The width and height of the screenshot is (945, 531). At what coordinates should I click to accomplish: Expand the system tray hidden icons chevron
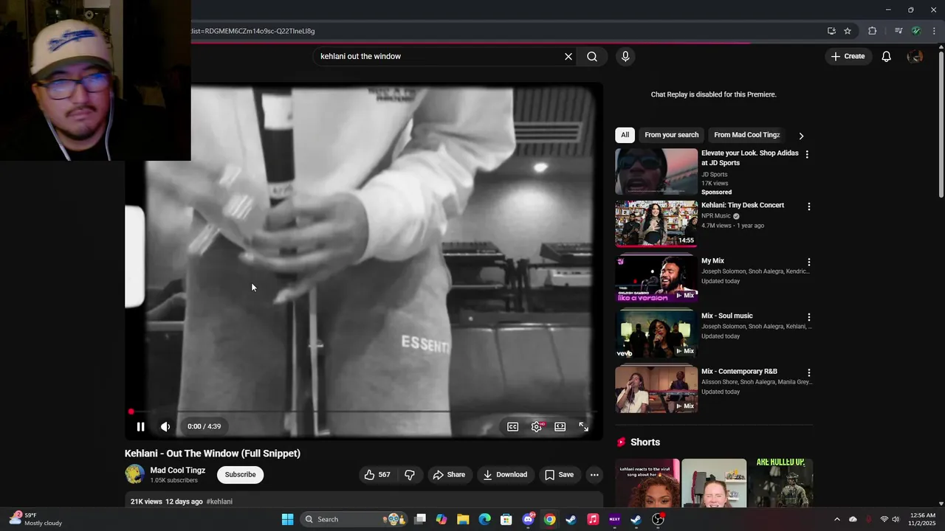836,519
